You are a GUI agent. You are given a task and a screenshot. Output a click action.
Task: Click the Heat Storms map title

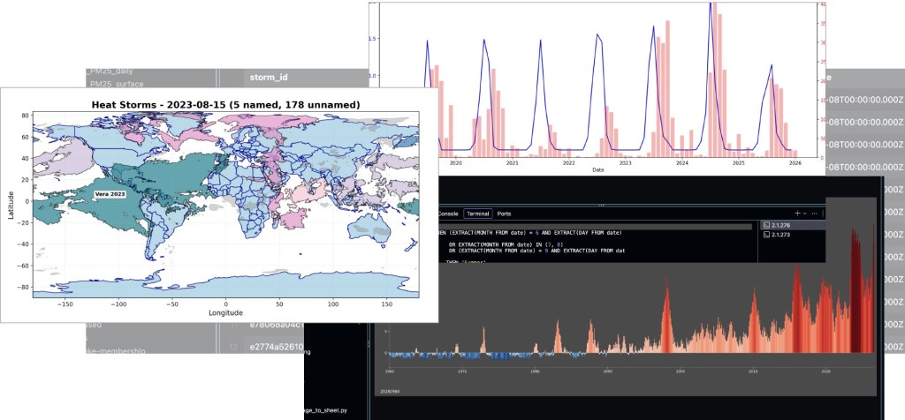225,105
